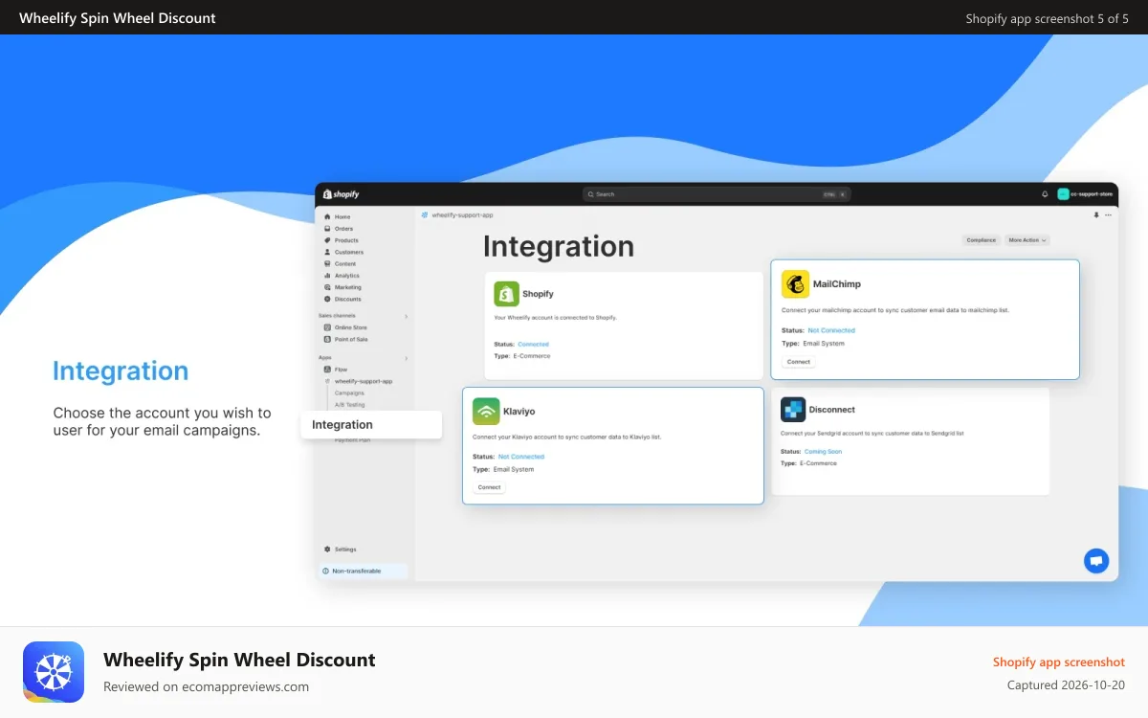Screen dimensions: 1148x718
Task: Click the Shopify logo in top bar
Action: tap(341, 193)
